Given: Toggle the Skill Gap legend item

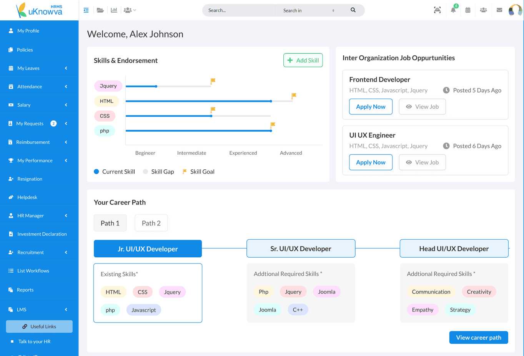Looking at the screenshot, I should [x=158, y=172].
